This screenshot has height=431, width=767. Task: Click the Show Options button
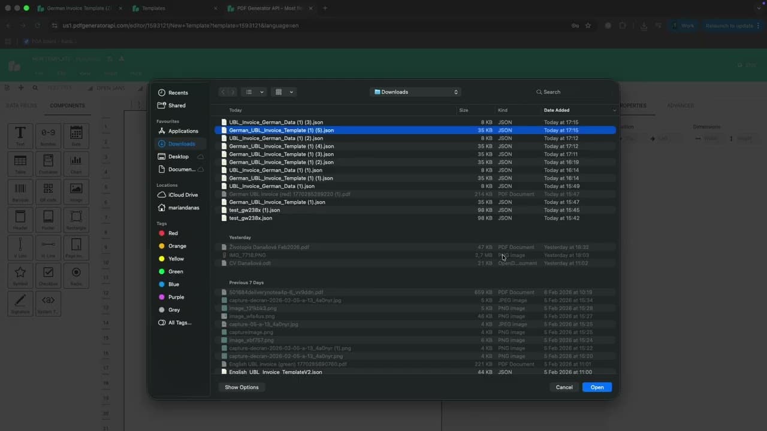click(241, 387)
